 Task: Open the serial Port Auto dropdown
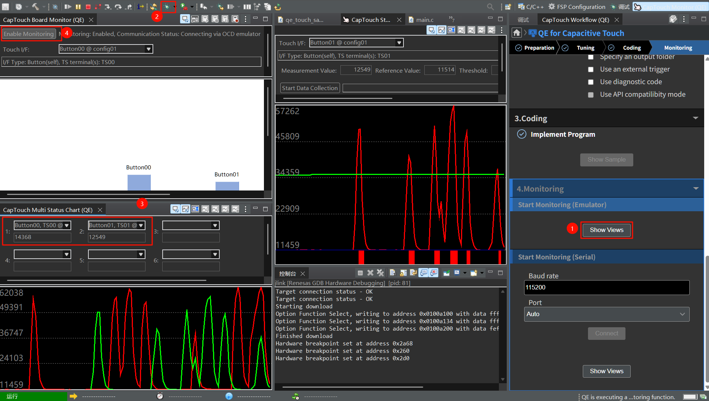coord(607,314)
